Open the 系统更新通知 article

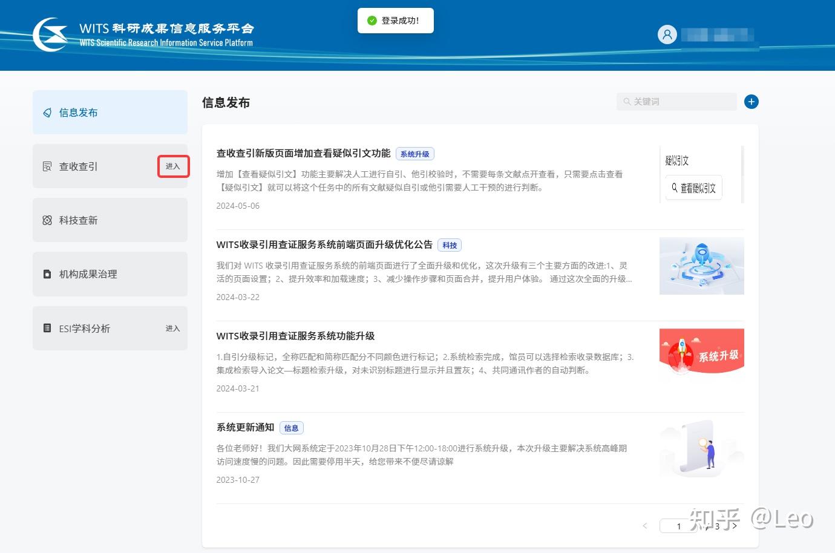[x=244, y=427]
